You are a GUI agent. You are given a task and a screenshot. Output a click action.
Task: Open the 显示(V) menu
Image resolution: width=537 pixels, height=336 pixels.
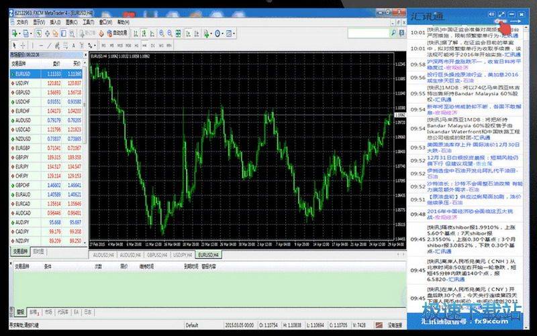pyautogui.click(x=39, y=22)
